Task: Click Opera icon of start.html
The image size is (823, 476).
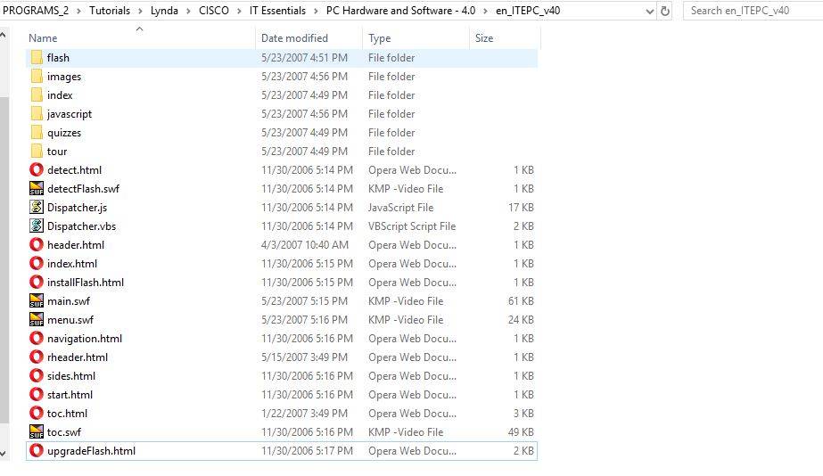Action: pyautogui.click(x=37, y=395)
